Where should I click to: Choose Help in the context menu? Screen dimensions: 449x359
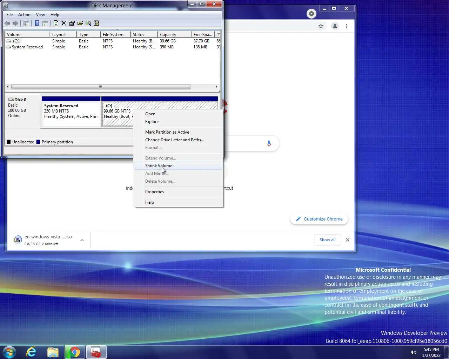click(178, 202)
